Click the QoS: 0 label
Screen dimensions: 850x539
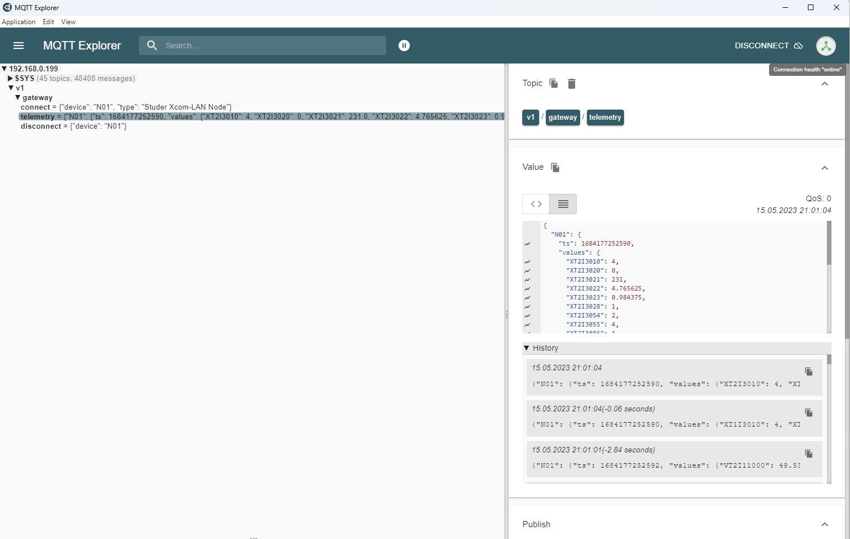point(818,198)
